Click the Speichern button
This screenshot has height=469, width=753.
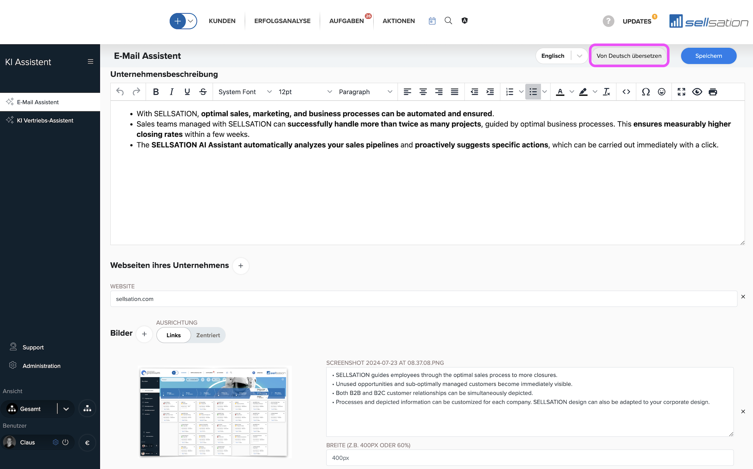click(x=709, y=56)
